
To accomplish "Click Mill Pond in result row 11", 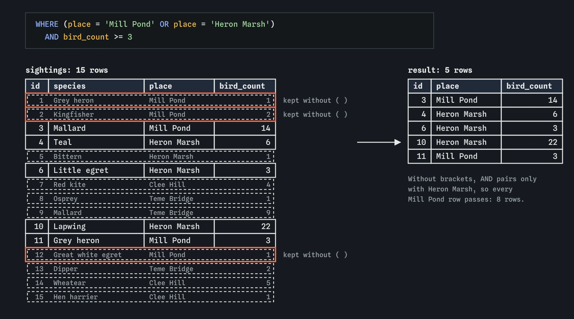I will click(x=466, y=156).
